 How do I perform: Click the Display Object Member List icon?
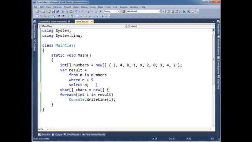(x=37, y=16)
